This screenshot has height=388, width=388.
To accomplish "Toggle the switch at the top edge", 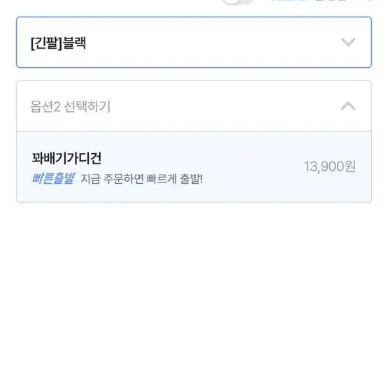I will click(238, 1).
